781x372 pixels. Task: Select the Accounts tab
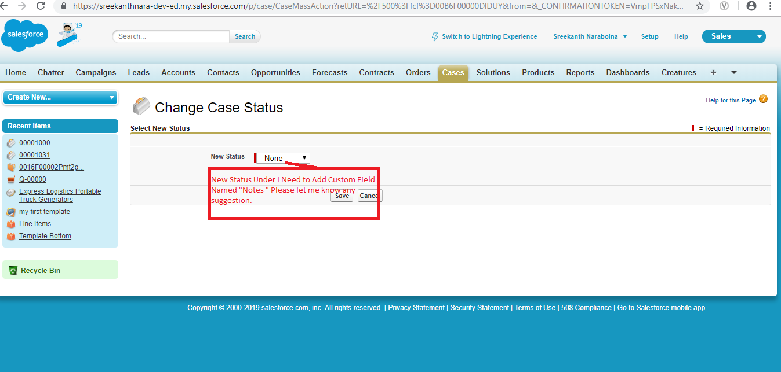point(178,72)
